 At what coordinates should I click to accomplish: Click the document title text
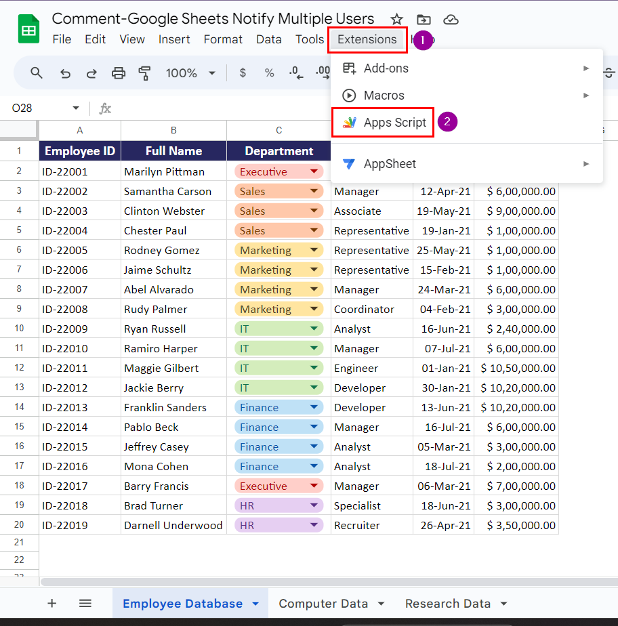(213, 19)
